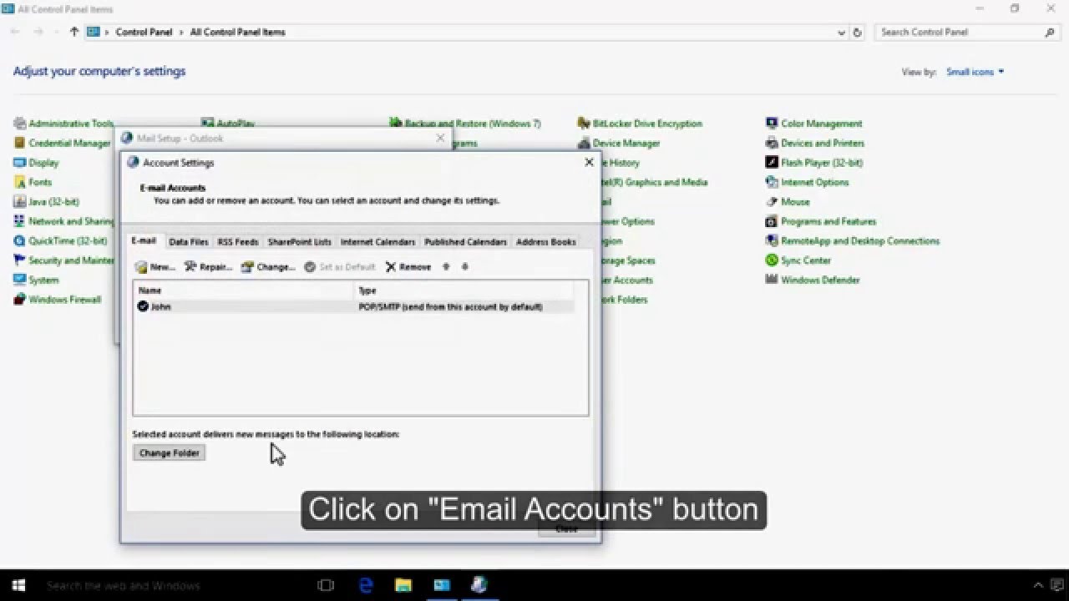
Task: Go up one level with arrow
Action: (x=74, y=32)
